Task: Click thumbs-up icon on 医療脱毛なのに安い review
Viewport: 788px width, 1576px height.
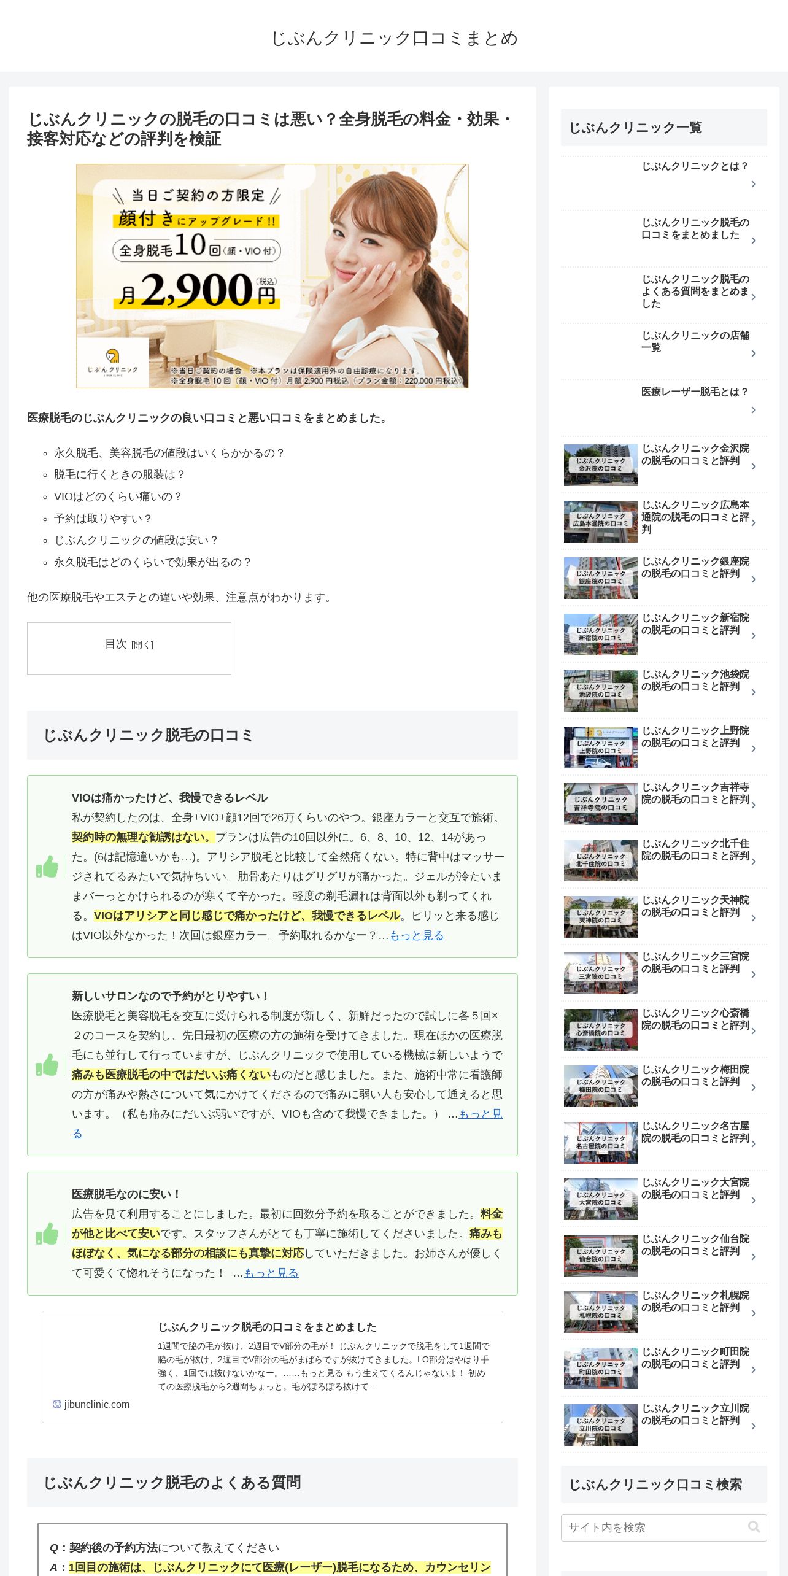Action: (47, 1234)
